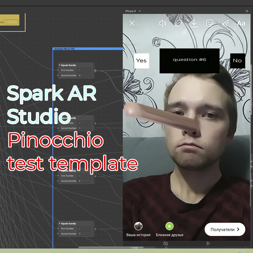Screen dimensions: 253x253
Task: Click the horizontal scrollbar of patch editor
Action: pyautogui.click(x=111, y=247)
